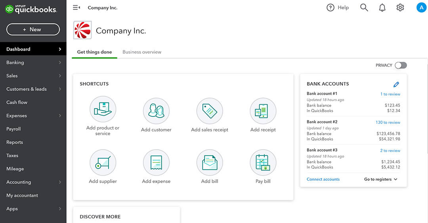The width and height of the screenshot is (428, 223).
Task: Choose the Add expense icon
Action: tap(156, 163)
